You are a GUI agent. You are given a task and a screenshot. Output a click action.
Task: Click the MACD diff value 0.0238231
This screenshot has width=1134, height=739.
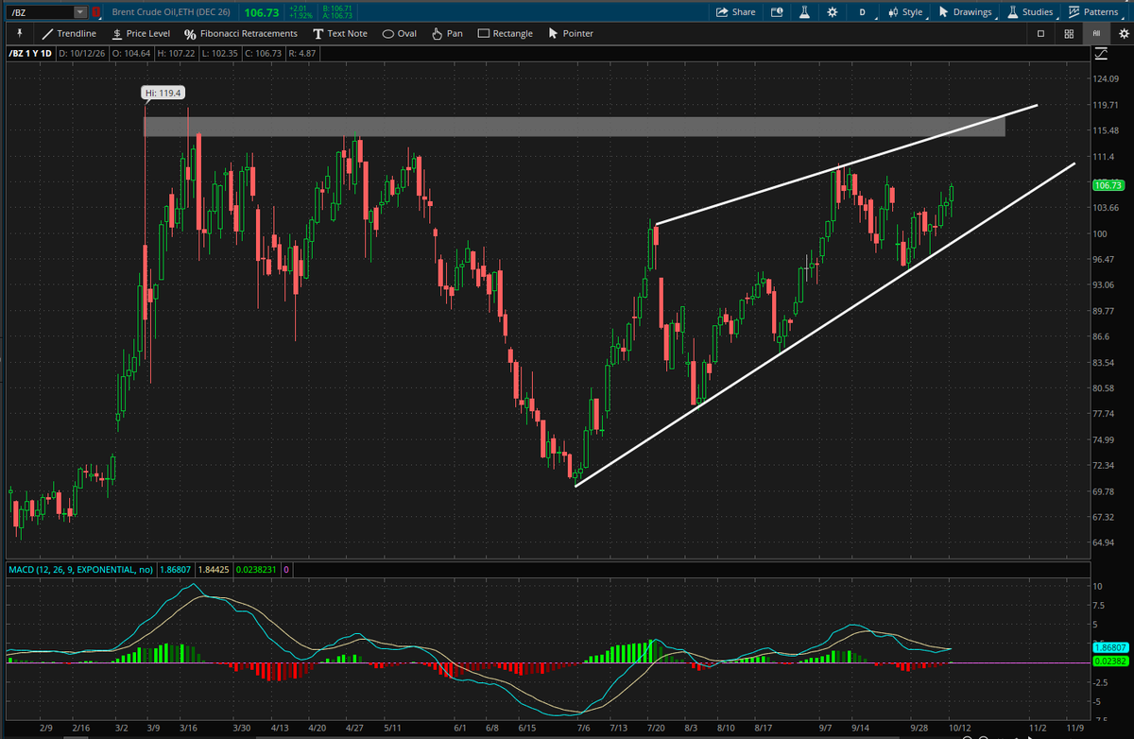[257, 569]
